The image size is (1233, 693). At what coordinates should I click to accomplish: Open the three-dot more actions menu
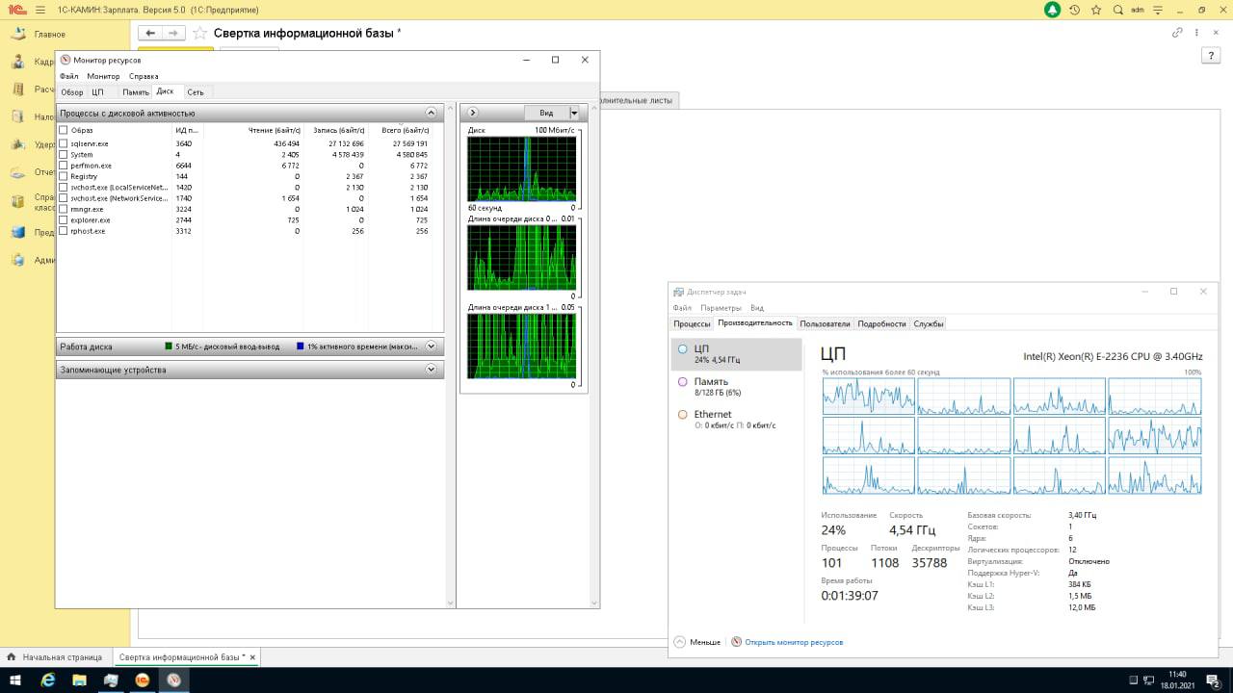[1195, 32]
